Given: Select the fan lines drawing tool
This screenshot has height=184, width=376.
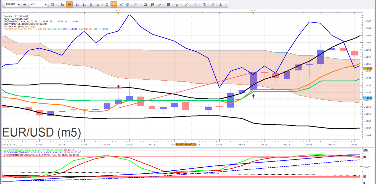Looking at the screenshot, I should tap(177, 5).
